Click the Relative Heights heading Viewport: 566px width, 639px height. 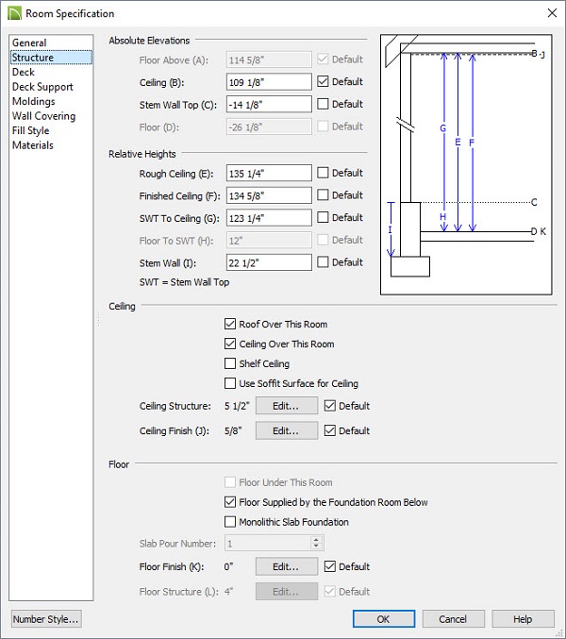point(142,154)
